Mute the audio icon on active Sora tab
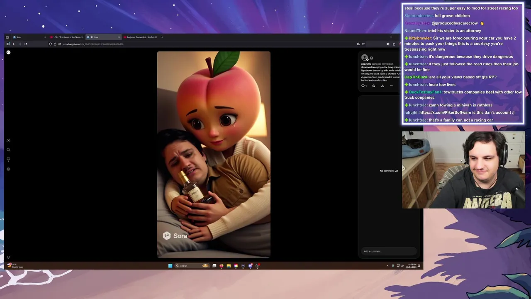This screenshot has height=299, width=531. [x=92, y=37]
